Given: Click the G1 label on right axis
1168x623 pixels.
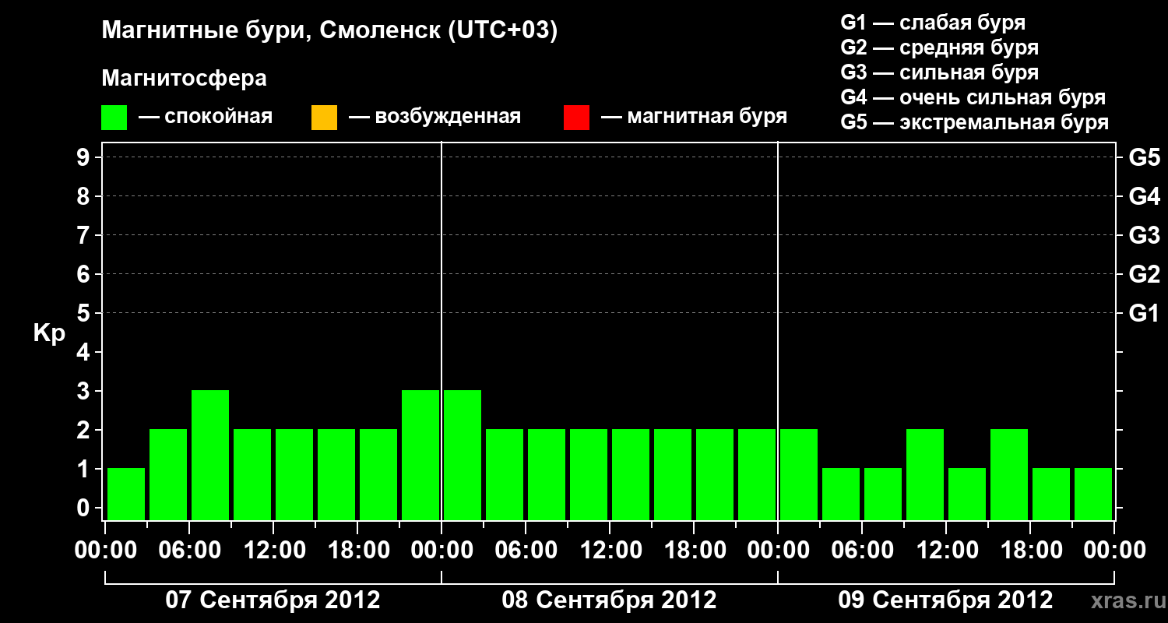Looking at the screenshot, I should [1145, 313].
